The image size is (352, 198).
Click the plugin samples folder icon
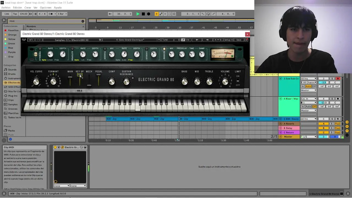(x=100, y=40)
